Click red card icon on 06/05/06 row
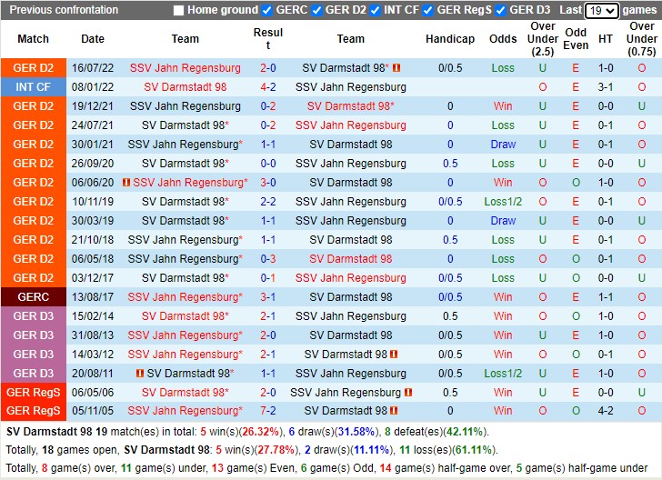 [407, 392]
